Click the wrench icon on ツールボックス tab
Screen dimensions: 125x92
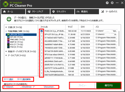103,11
